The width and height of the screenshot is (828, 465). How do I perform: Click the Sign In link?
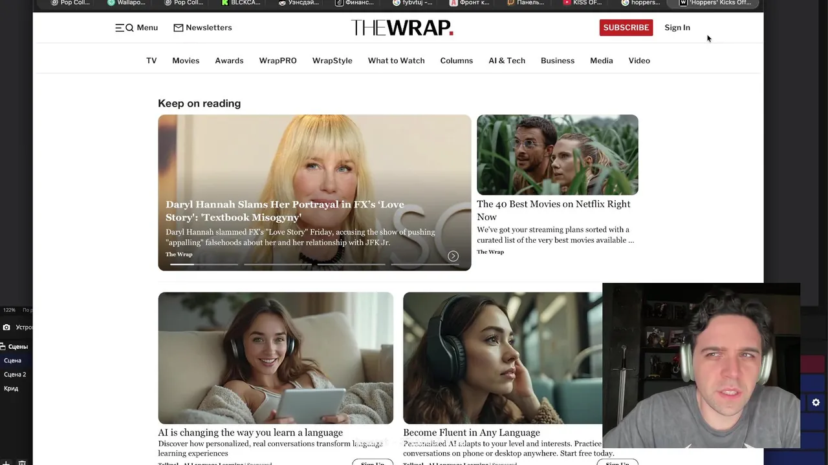[x=677, y=28]
